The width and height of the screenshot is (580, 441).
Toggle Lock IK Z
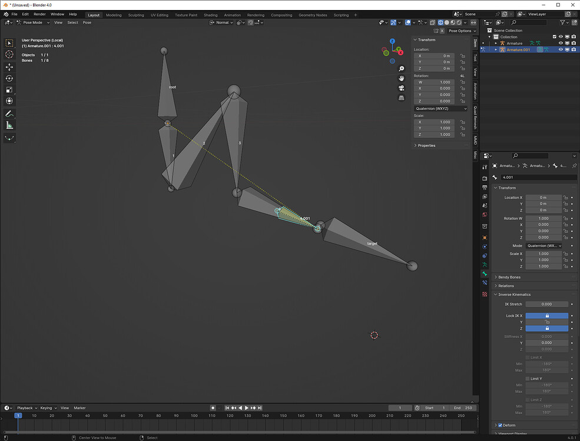(x=546, y=328)
